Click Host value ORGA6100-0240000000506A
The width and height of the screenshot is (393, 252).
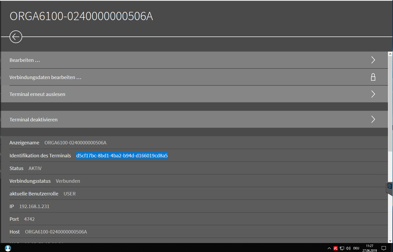click(x=56, y=232)
